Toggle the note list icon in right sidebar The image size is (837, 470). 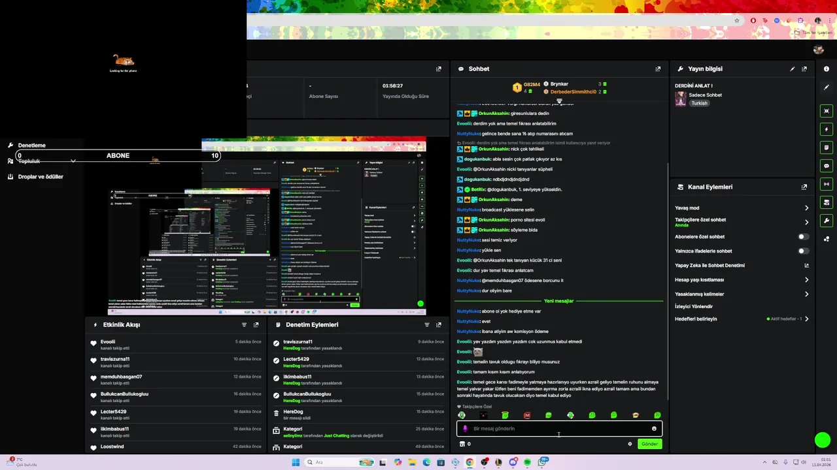point(827,148)
